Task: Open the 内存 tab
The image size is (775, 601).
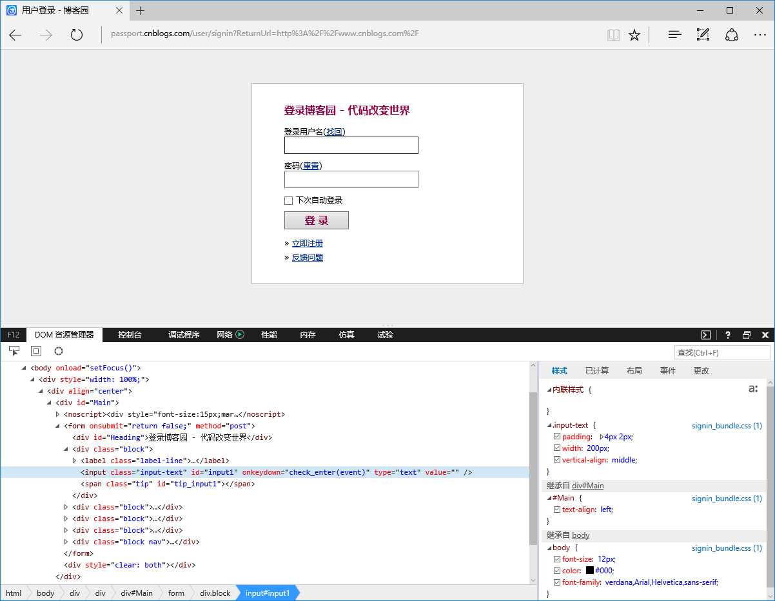Action: click(x=308, y=335)
